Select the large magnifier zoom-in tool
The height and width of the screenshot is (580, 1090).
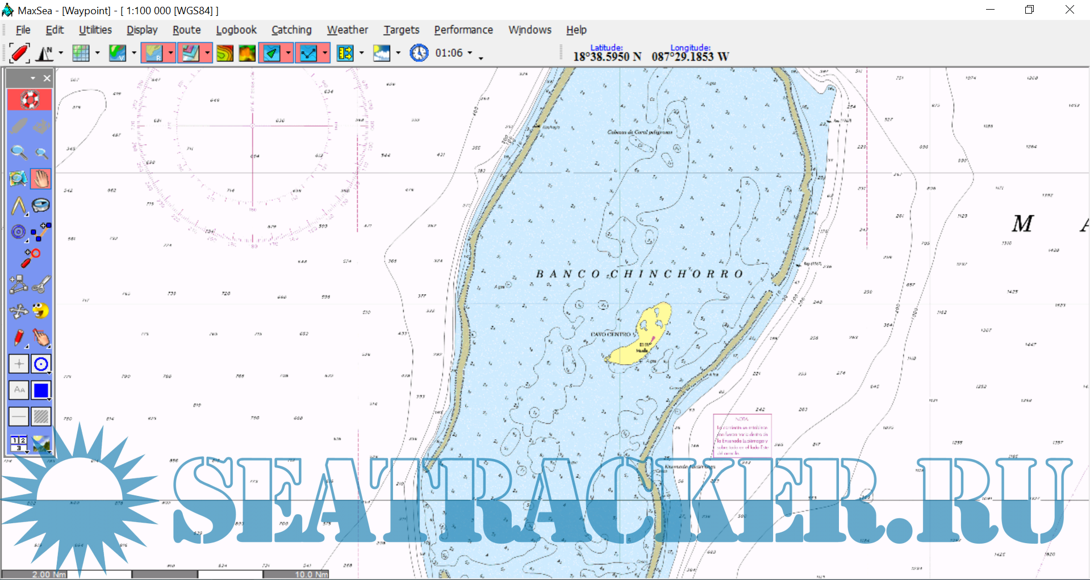click(x=19, y=152)
